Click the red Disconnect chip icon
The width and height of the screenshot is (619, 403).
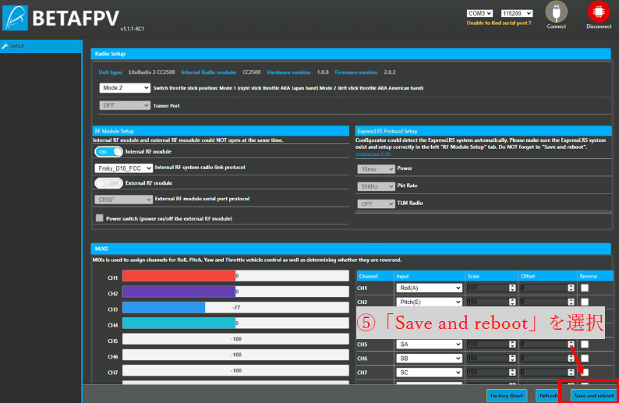599,12
